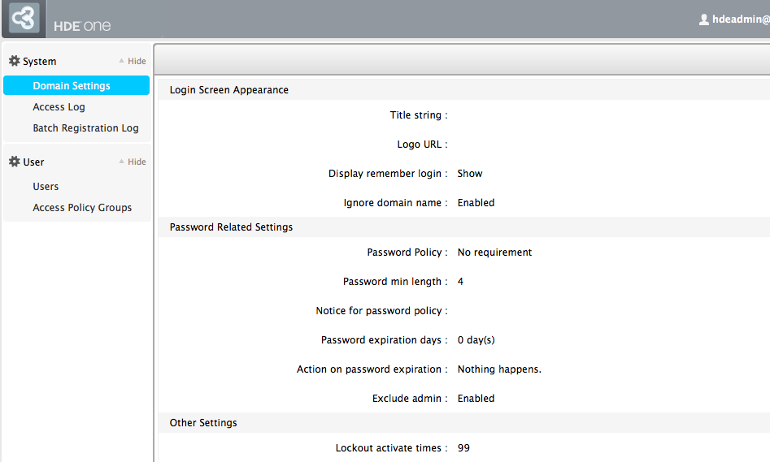
Task: Click the Login Screen Appearance header
Action: (228, 90)
